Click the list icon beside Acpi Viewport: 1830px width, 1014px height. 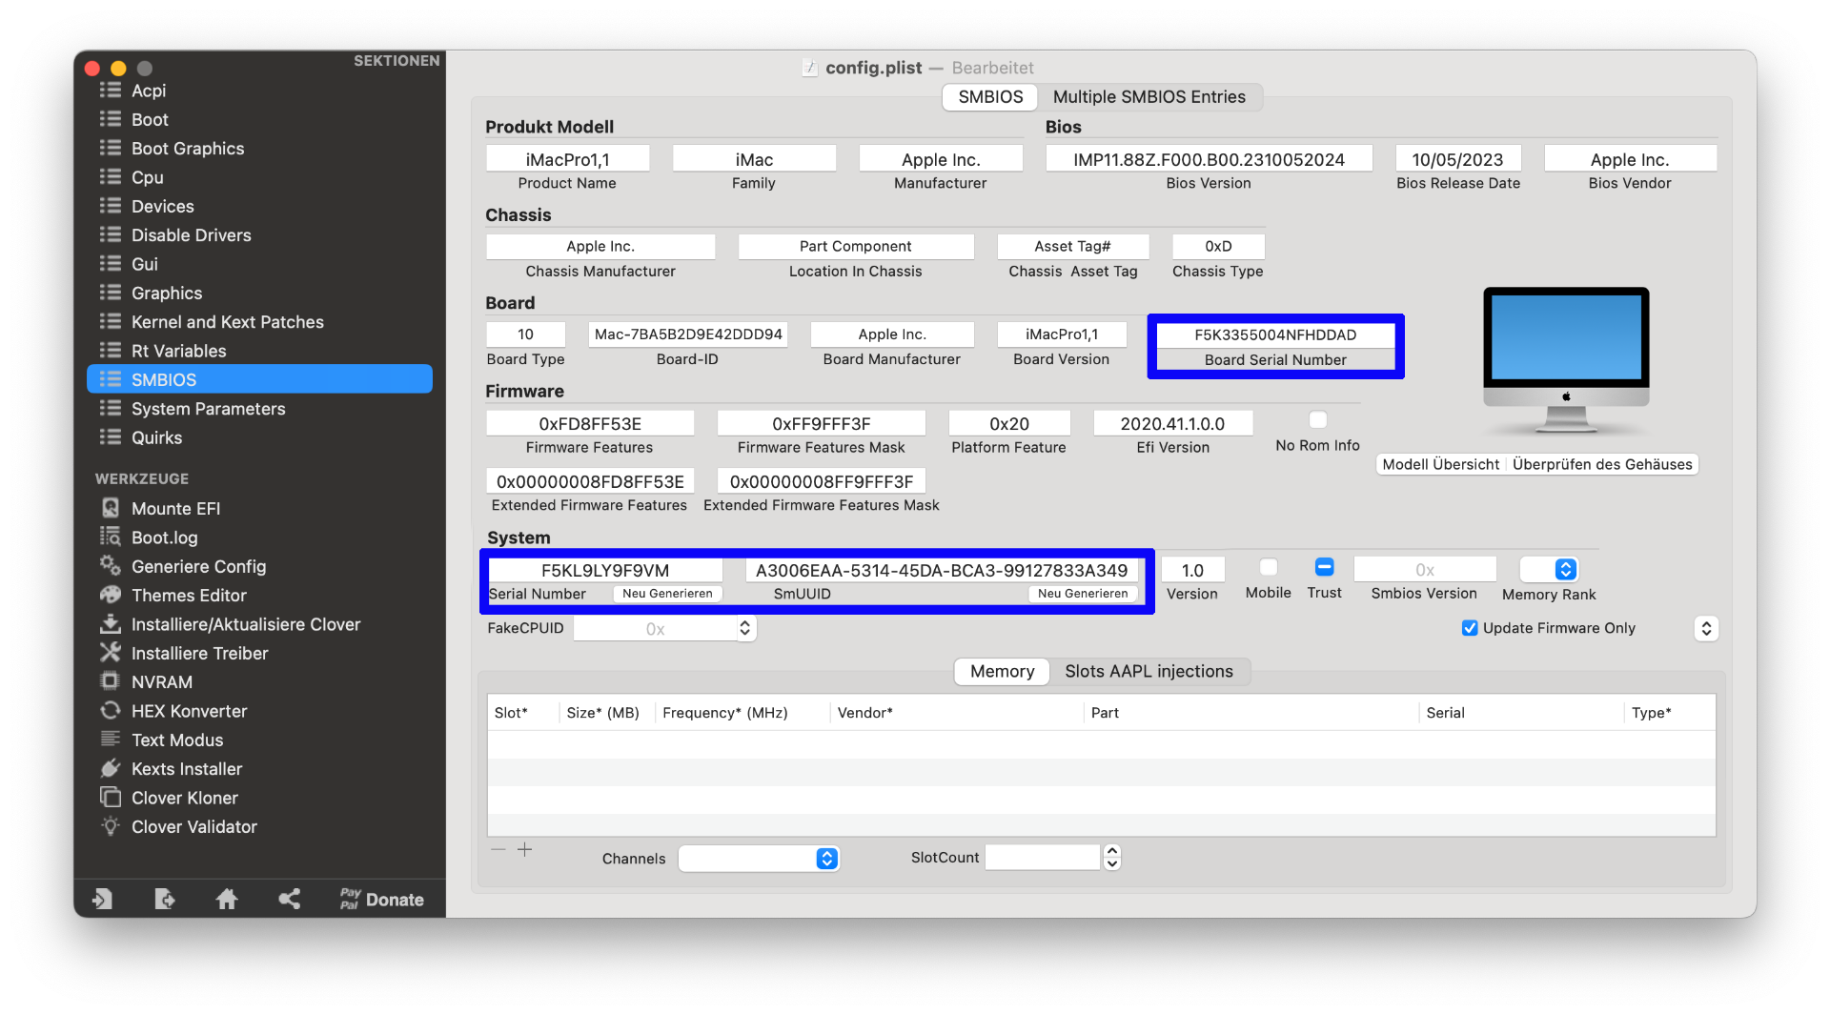(111, 90)
